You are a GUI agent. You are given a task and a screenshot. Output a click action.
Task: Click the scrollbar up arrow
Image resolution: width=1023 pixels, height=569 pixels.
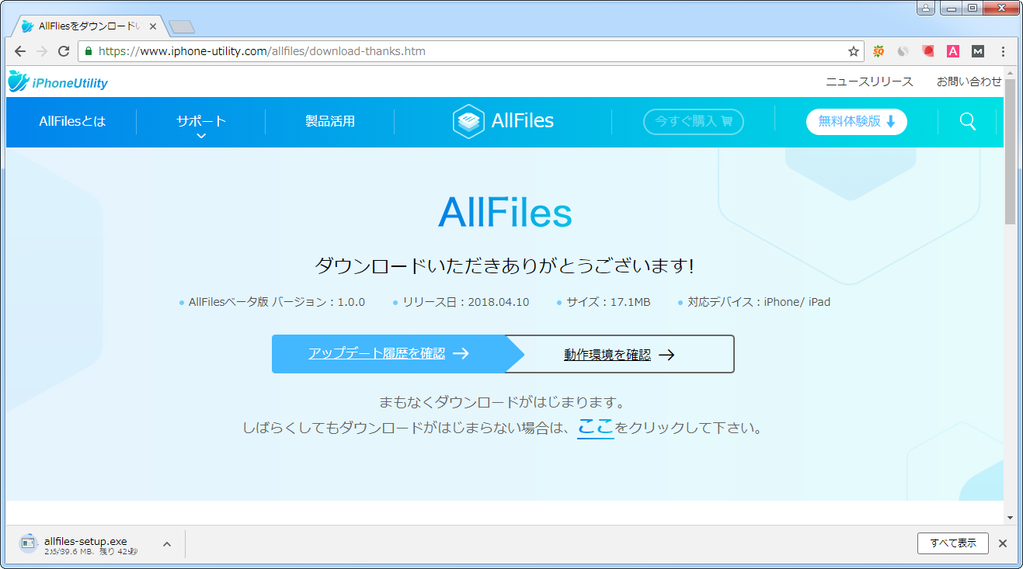click(x=1010, y=72)
